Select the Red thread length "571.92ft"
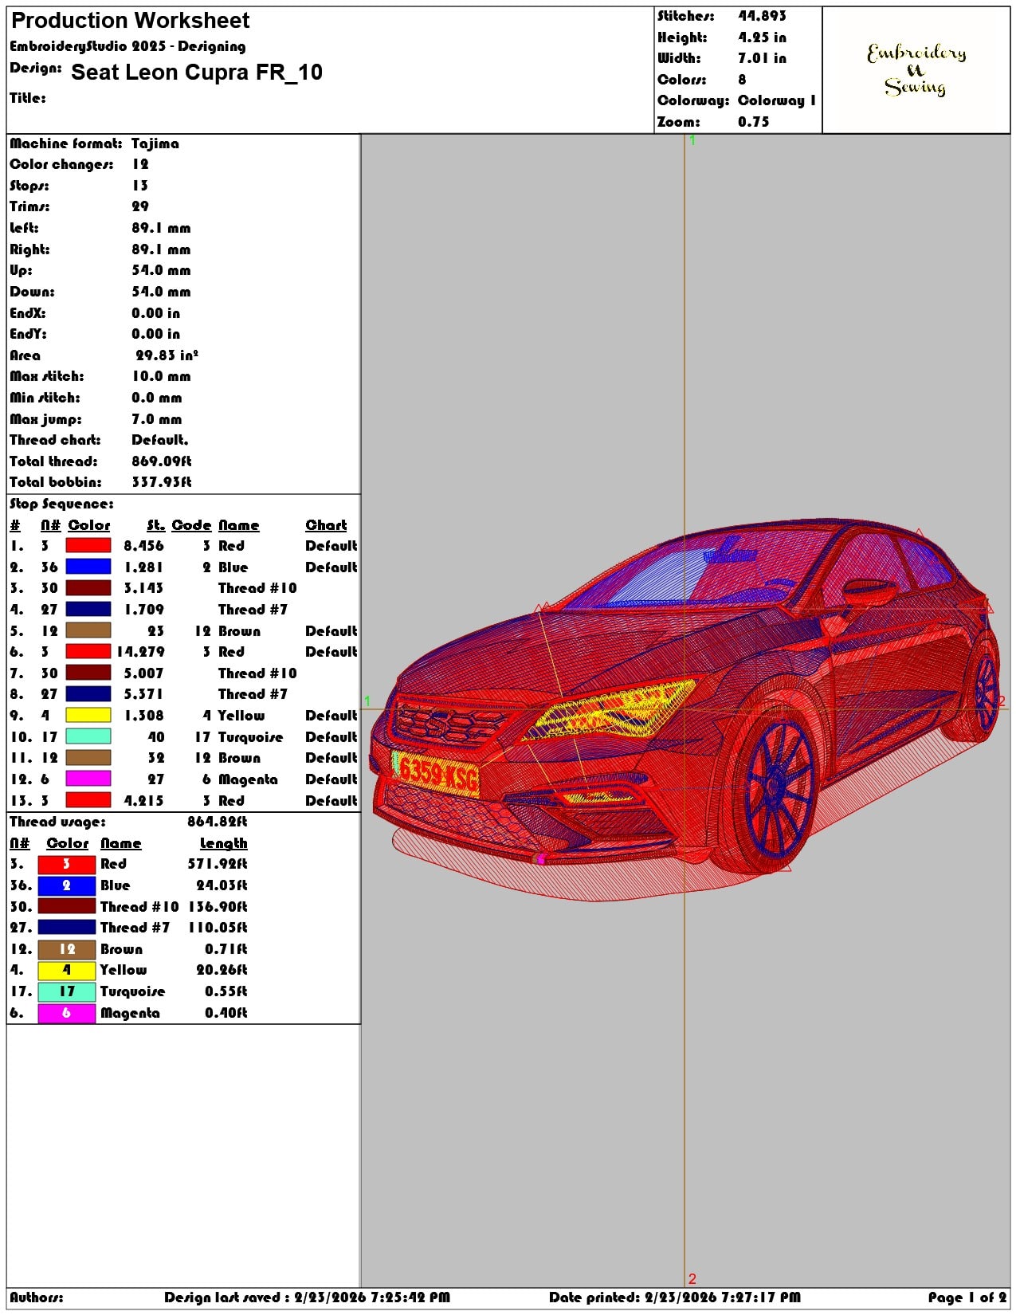 (x=218, y=864)
